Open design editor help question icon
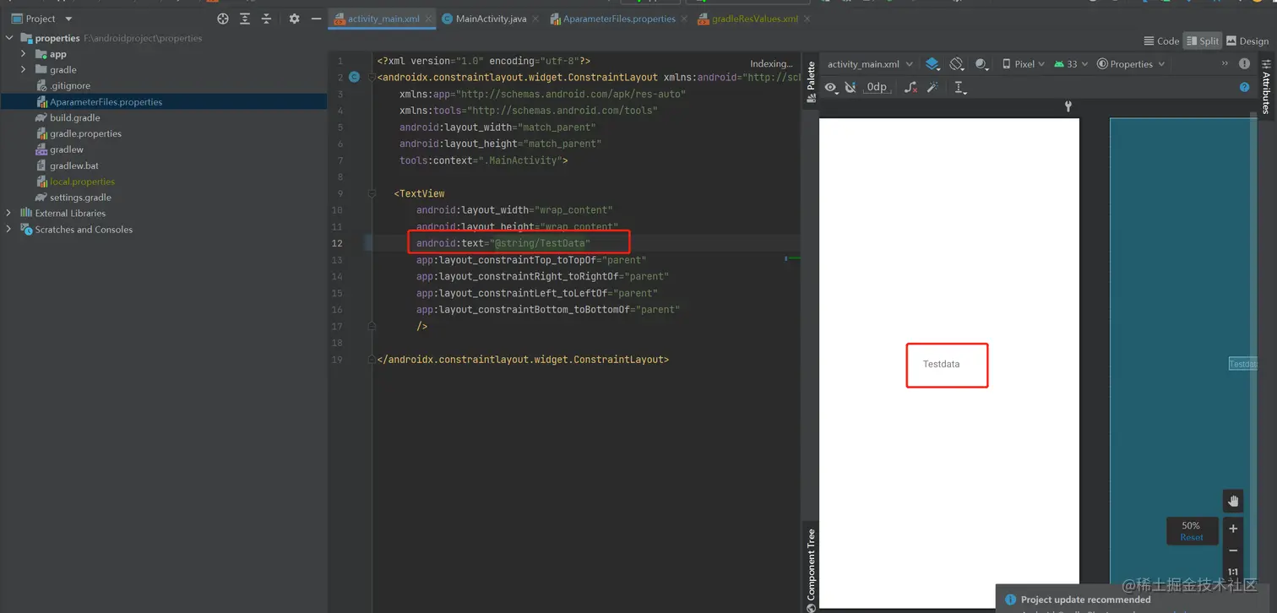Image resolution: width=1277 pixels, height=613 pixels. (x=1244, y=87)
